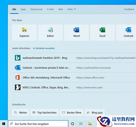Switch to the E-Mail tab

(x=50, y=9)
